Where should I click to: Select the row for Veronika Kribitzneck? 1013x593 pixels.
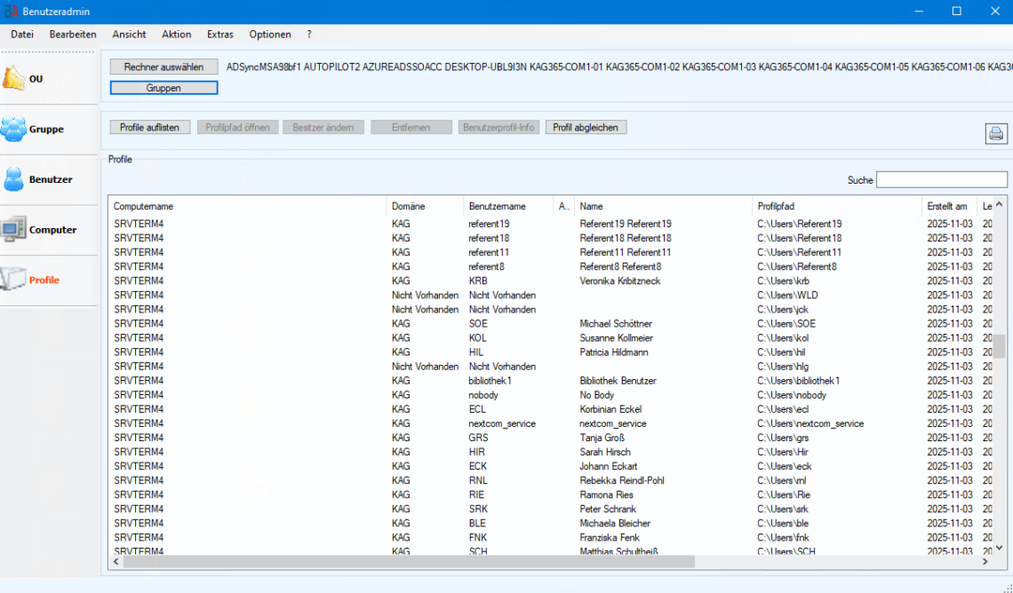(x=619, y=281)
